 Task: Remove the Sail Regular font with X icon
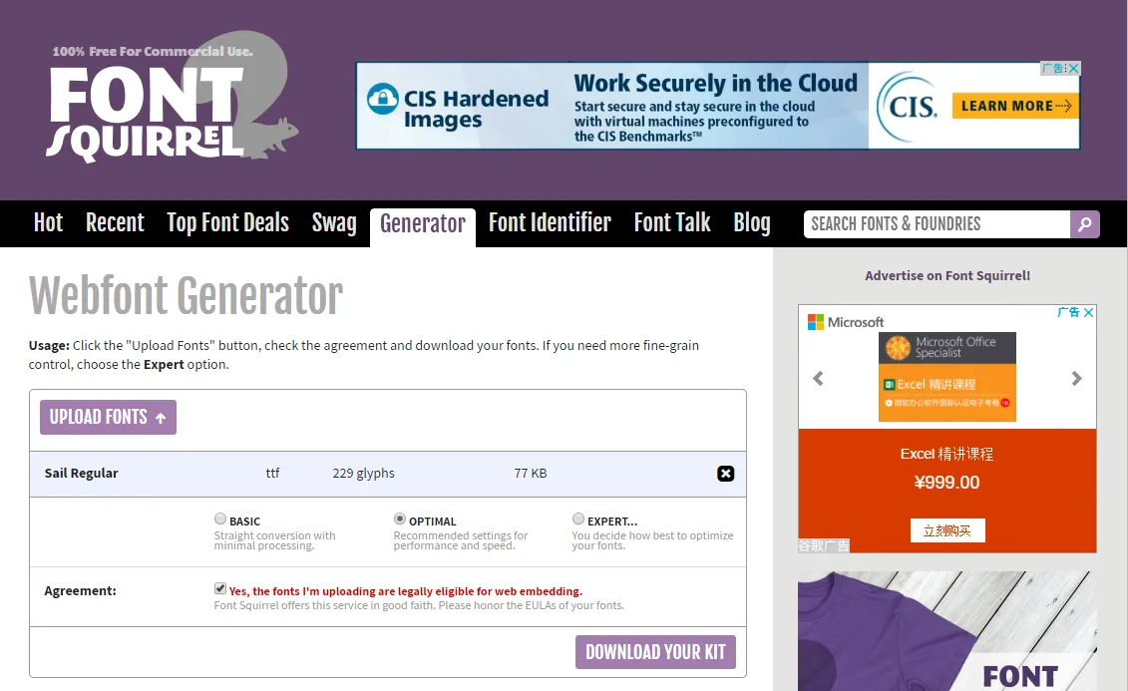pos(726,474)
